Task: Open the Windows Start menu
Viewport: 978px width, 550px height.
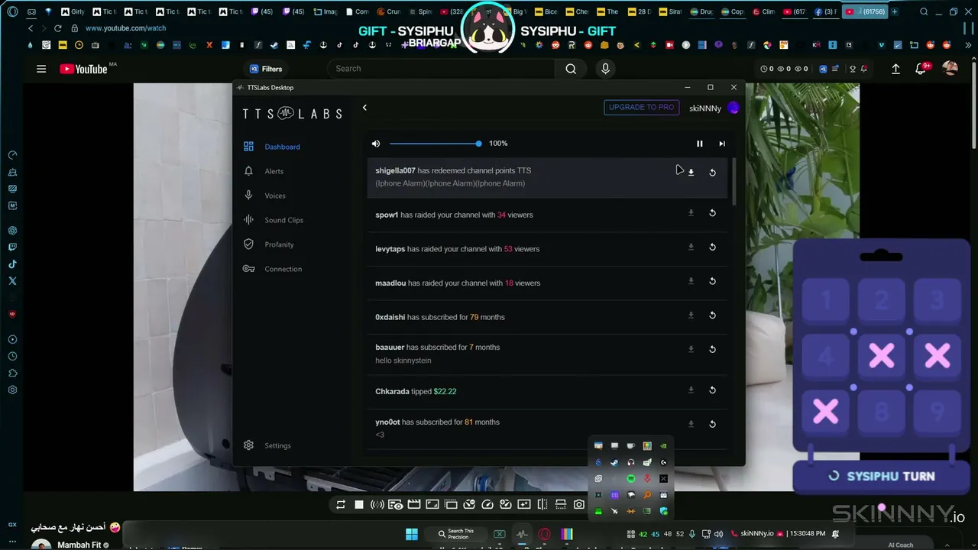Action: [x=412, y=534]
